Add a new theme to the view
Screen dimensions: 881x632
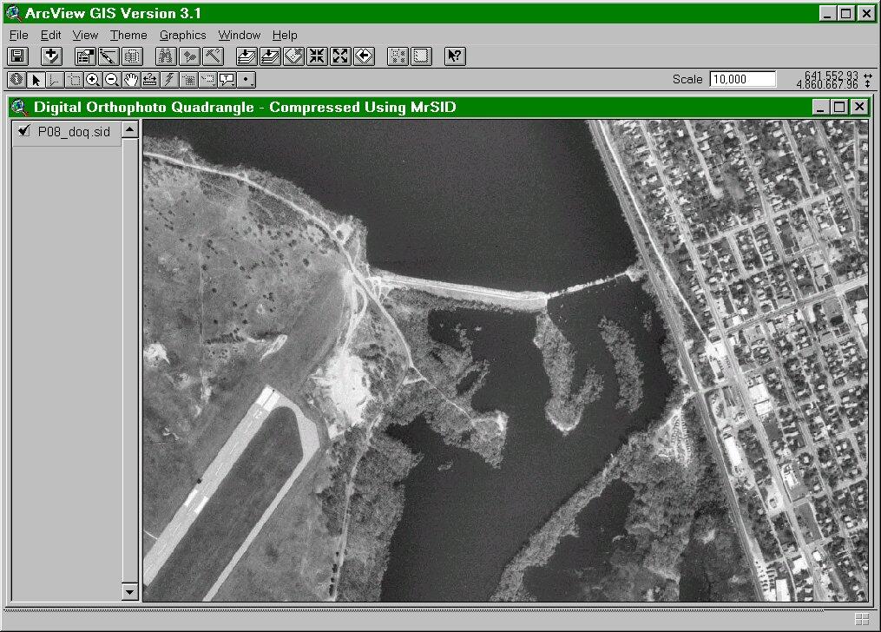[x=52, y=56]
